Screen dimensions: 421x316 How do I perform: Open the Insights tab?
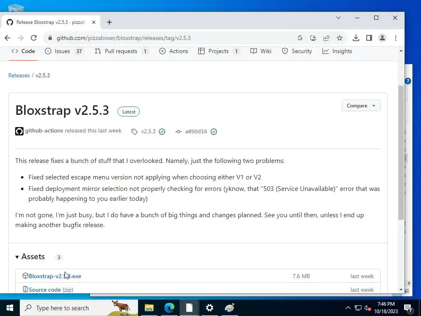[337, 51]
